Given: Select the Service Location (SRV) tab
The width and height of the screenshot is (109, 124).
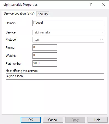Looking at the screenshot, I should [x=19, y=13].
